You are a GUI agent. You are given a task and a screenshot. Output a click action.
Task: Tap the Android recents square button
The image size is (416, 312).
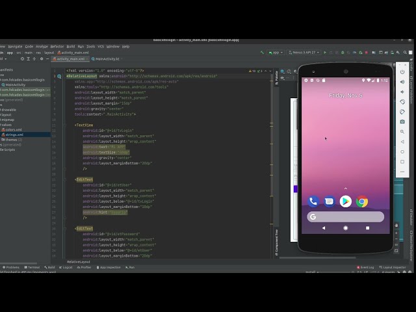click(367, 228)
